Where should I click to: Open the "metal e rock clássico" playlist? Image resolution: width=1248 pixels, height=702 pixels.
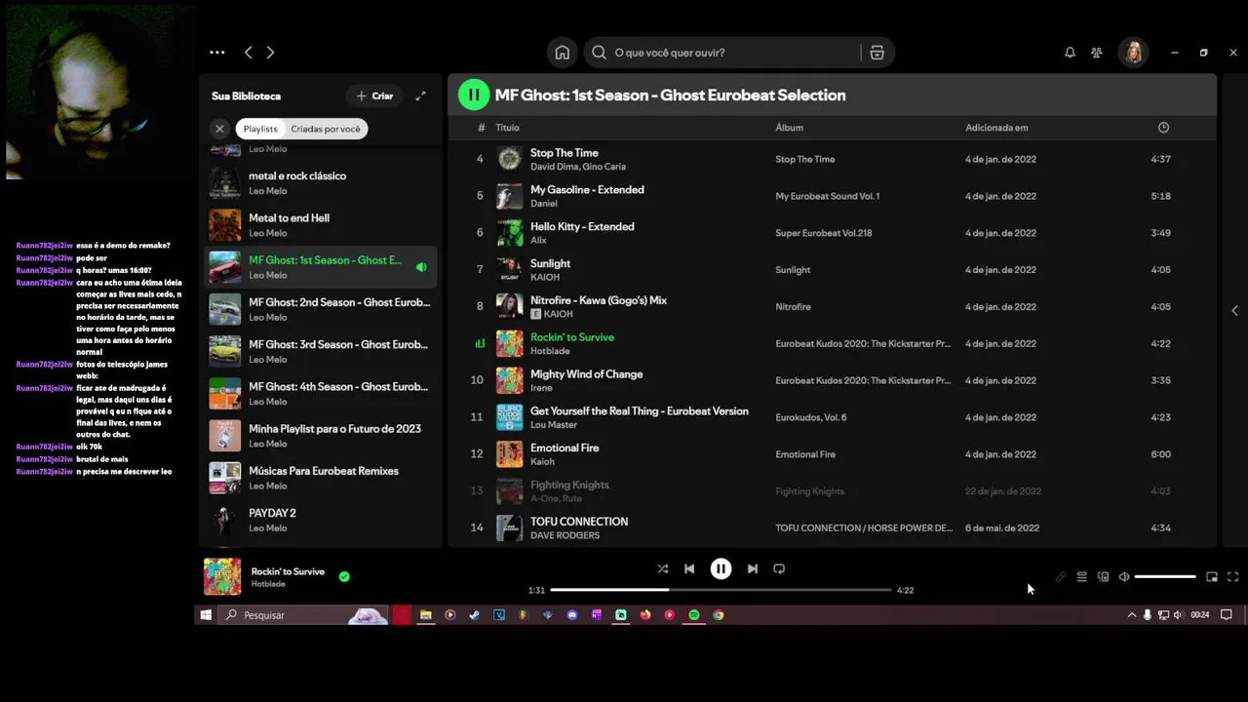320,183
